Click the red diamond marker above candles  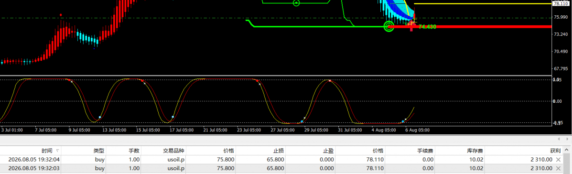point(61,15)
